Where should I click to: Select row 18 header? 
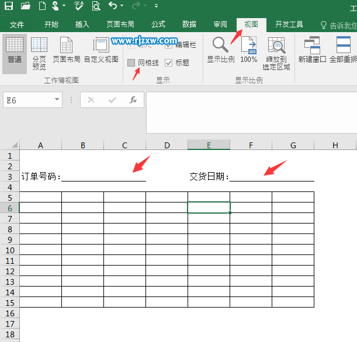click(x=9, y=334)
